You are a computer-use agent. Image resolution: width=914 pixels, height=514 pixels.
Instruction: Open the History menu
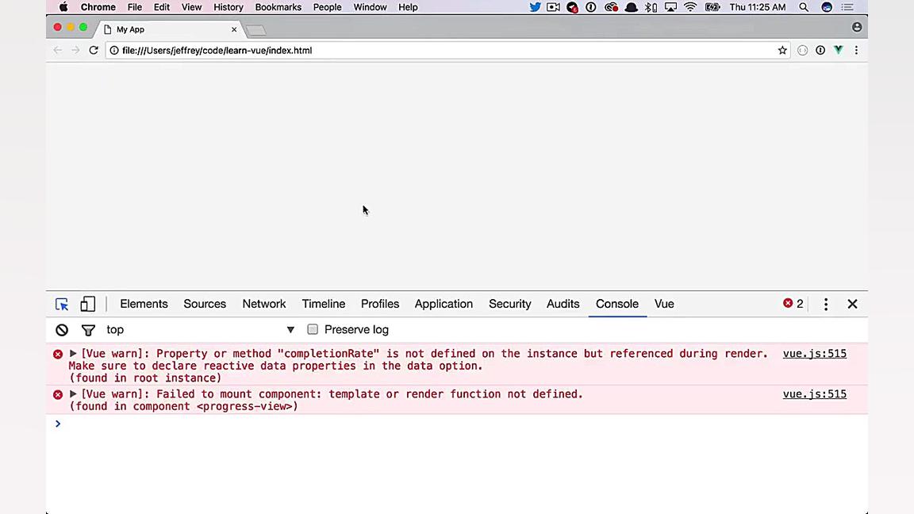[x=228, y=7]
